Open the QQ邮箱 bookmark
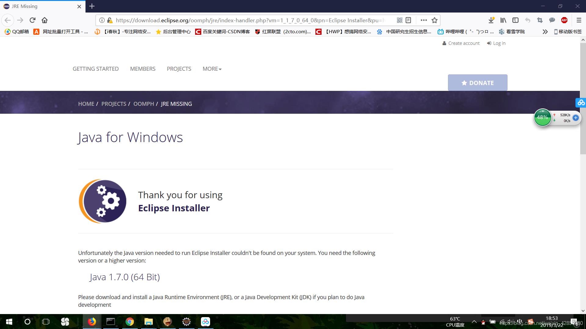 click(x=17, y=31)
